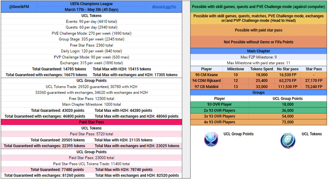Click Total Guaranteed with exchanges: 46800 points
The image size is (328, 179).
(x=45, y=116)
